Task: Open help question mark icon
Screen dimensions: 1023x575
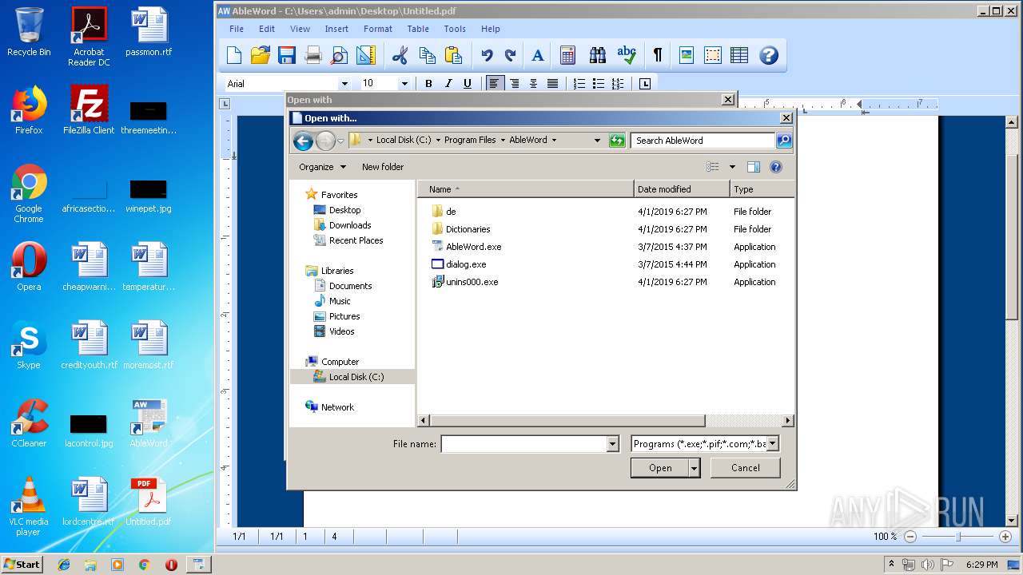Action: pyautogui.click(x=769, y=55)
